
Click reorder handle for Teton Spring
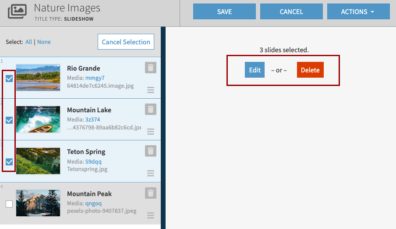pyautogui.click(x=151, y=173)
